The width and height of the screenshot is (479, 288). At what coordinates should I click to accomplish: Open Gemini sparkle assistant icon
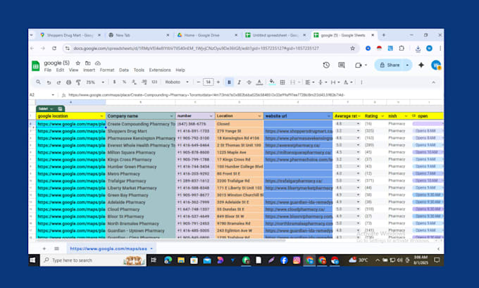click(x=421, y=65)
